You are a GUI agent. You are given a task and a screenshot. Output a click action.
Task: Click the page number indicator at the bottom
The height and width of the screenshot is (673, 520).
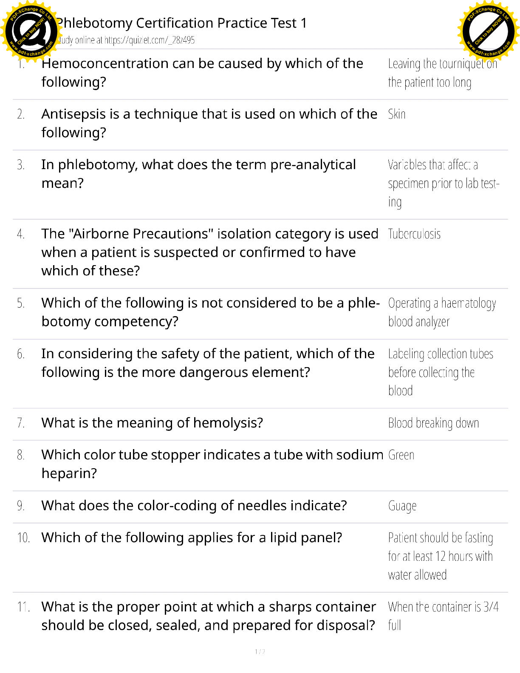point(260,652)
